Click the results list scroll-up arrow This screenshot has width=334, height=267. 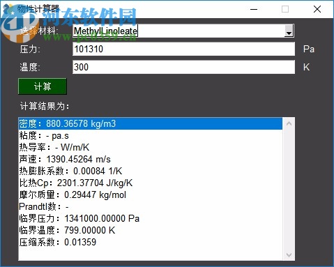289,123
